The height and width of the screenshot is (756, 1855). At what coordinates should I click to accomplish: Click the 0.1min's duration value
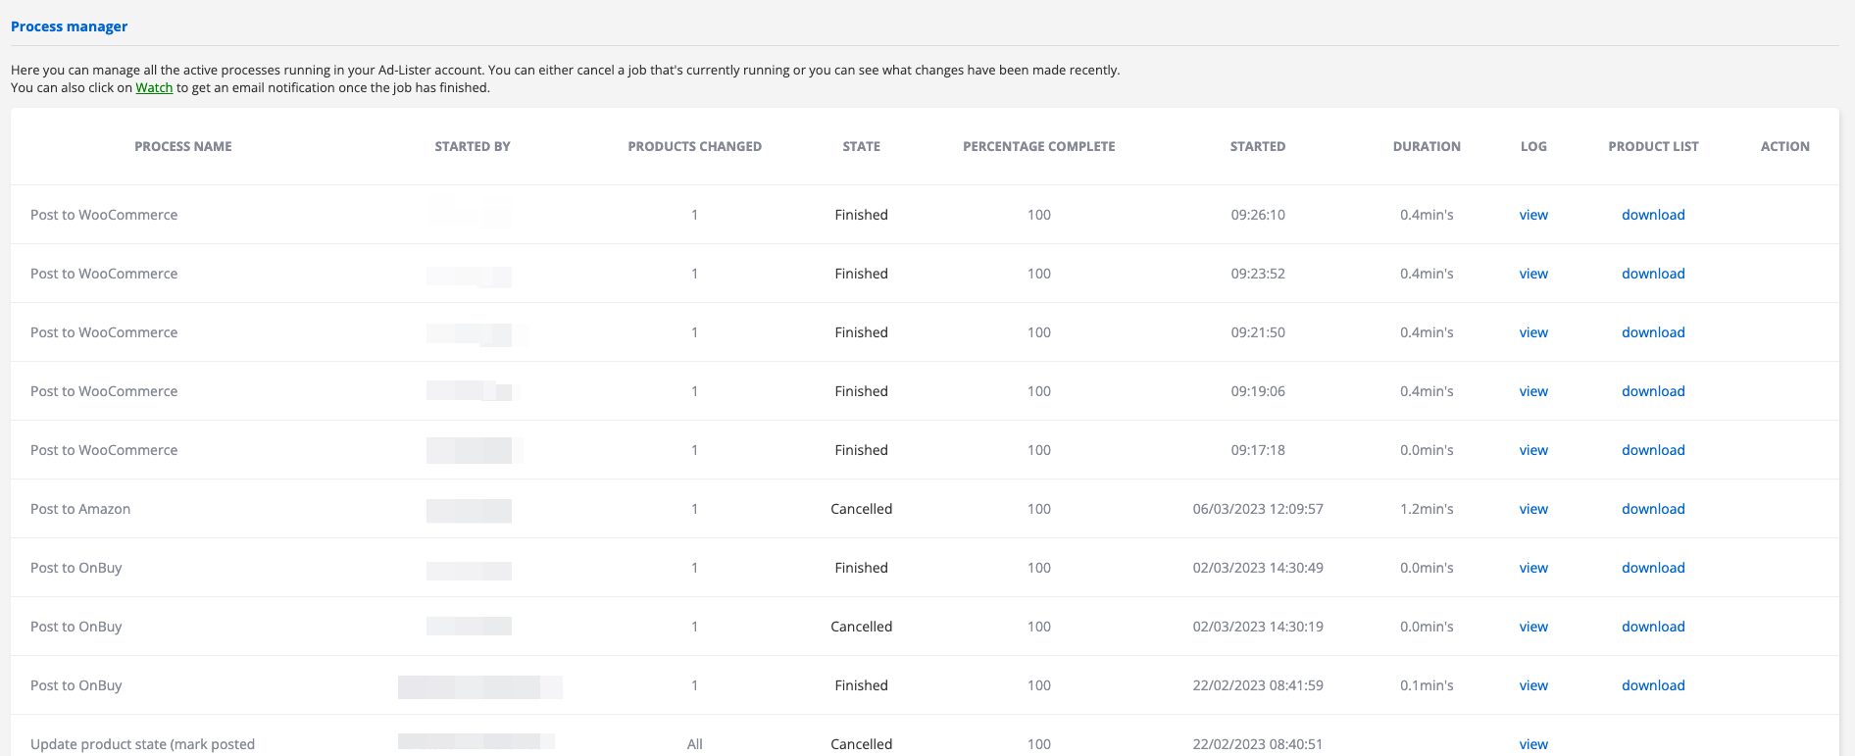[x=1427, y=685]
